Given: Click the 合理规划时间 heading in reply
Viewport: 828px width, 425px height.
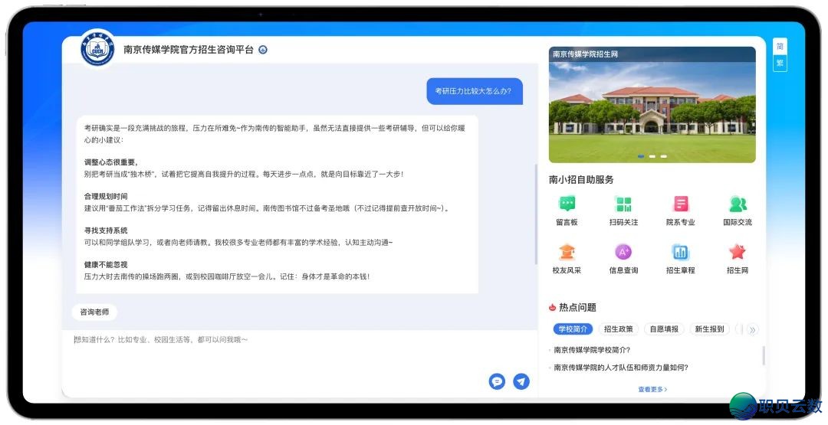Looking at the screenshot, I should click(106, 197).
